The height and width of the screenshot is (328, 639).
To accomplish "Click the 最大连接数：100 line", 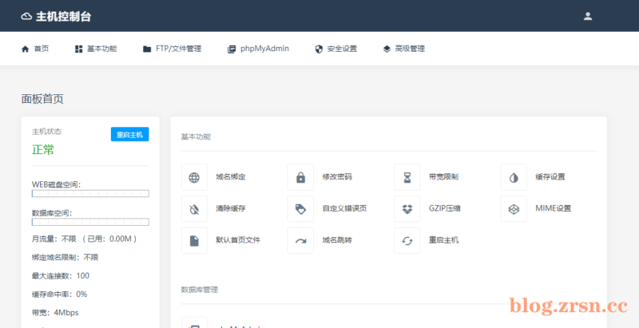I will tap(61, 276).
